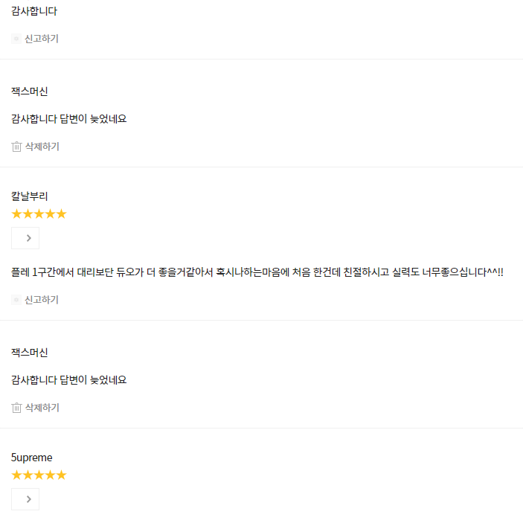This screenshot has height=523, width=523.
Task: Click the report icon under the 칼날부리 review
Action: [x=16, y=300]
